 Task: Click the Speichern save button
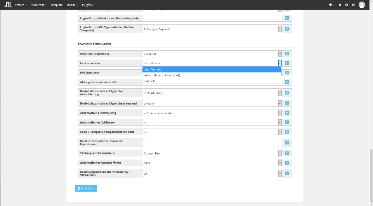click(x=86, y=188)
